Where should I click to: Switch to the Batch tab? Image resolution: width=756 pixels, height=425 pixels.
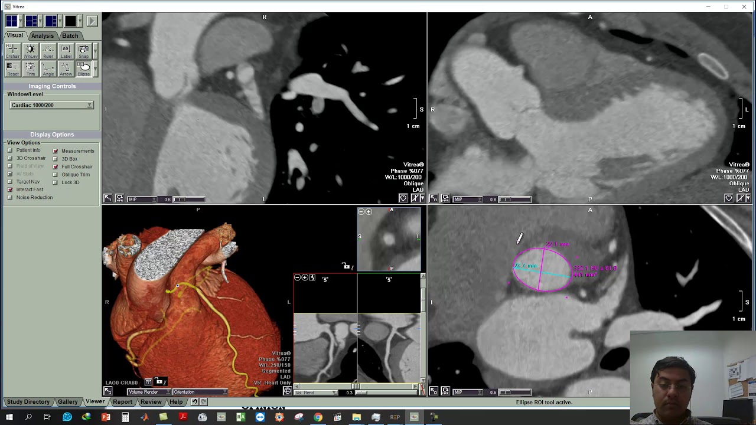pyautogui.click(x=70, y=35)
